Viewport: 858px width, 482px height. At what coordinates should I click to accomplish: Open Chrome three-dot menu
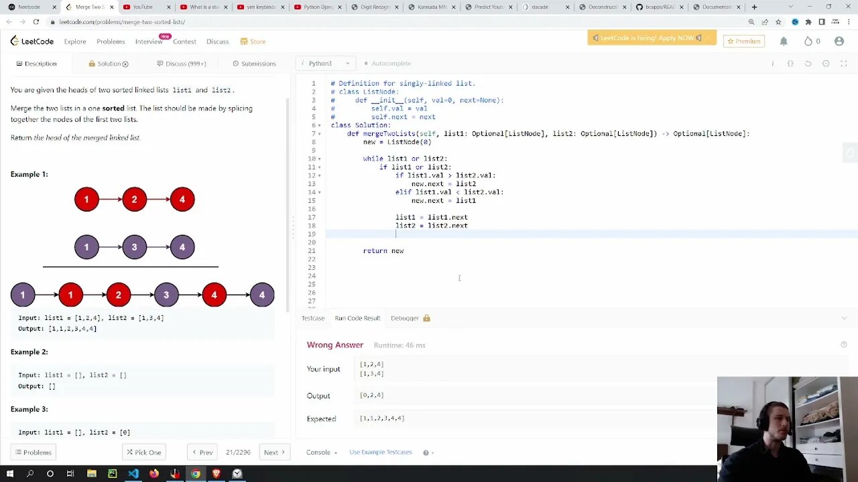tap(848, 22)
